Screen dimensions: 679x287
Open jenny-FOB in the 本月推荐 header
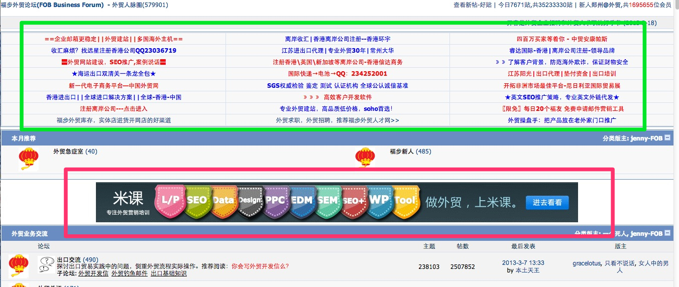tap(647, 138)
